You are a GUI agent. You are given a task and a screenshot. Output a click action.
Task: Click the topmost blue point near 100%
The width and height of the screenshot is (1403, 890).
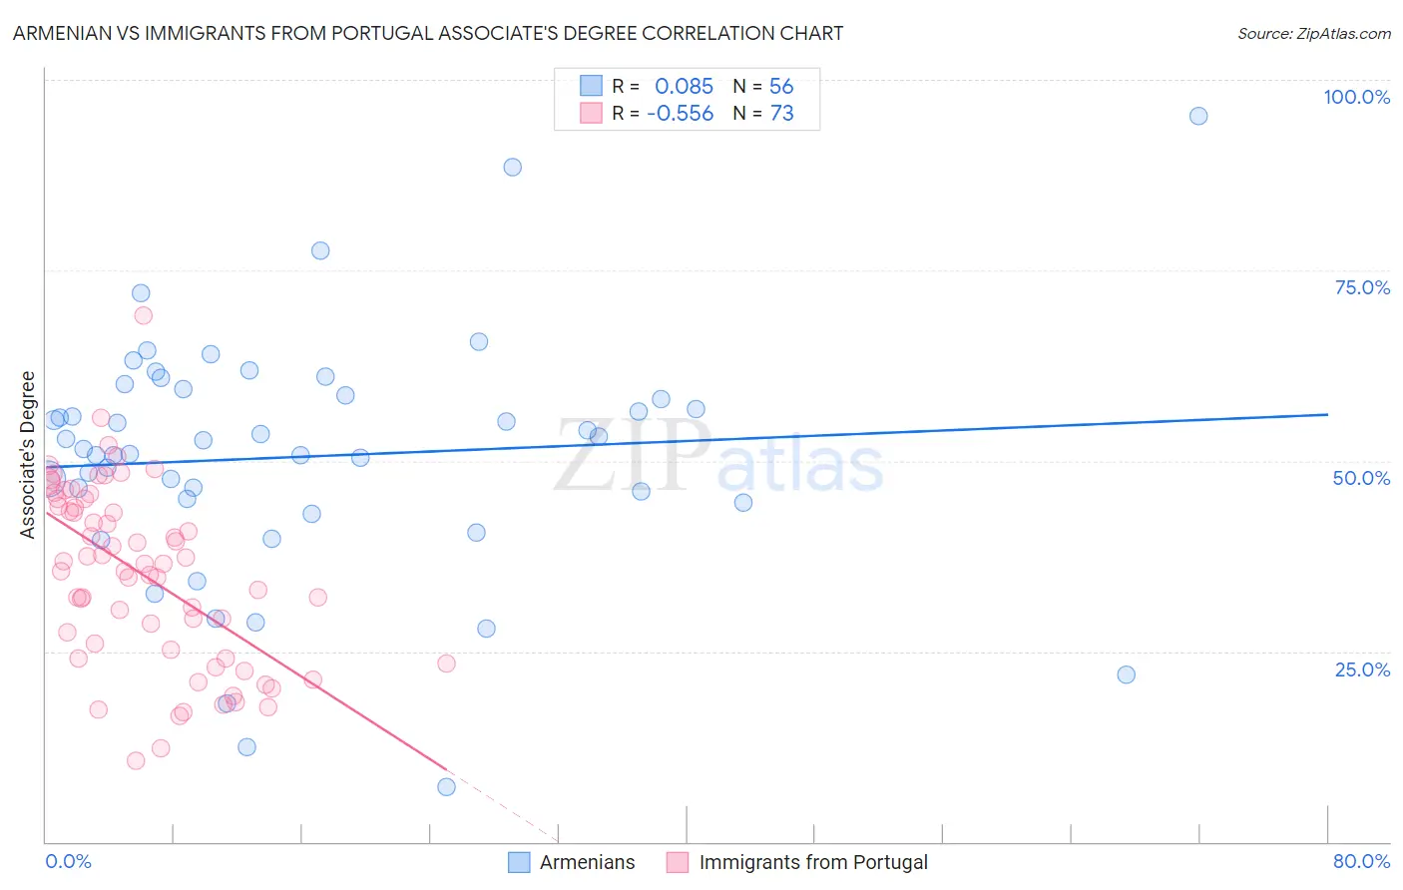pos(1198,116)
